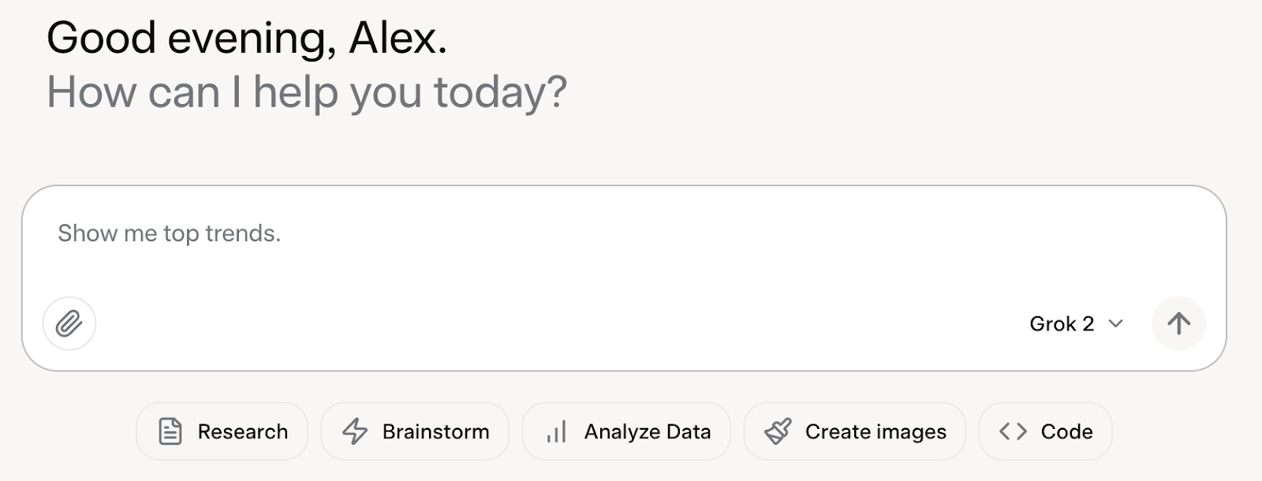The image size is (1262, 481).
Task: Click the word "today?" in the subheading
Action: 500,93
